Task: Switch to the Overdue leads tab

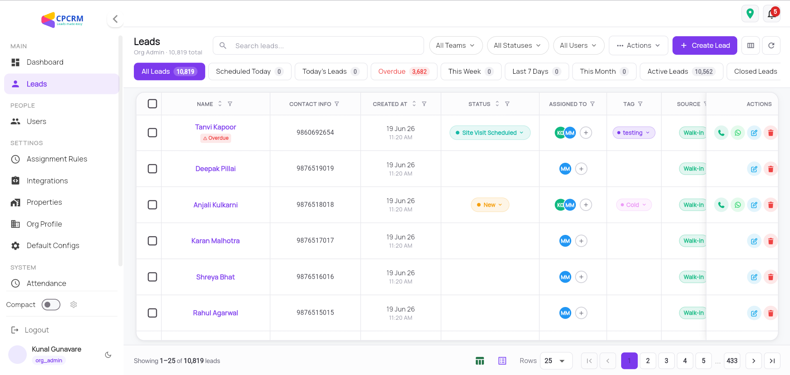Action: click(x=404, y=71)
